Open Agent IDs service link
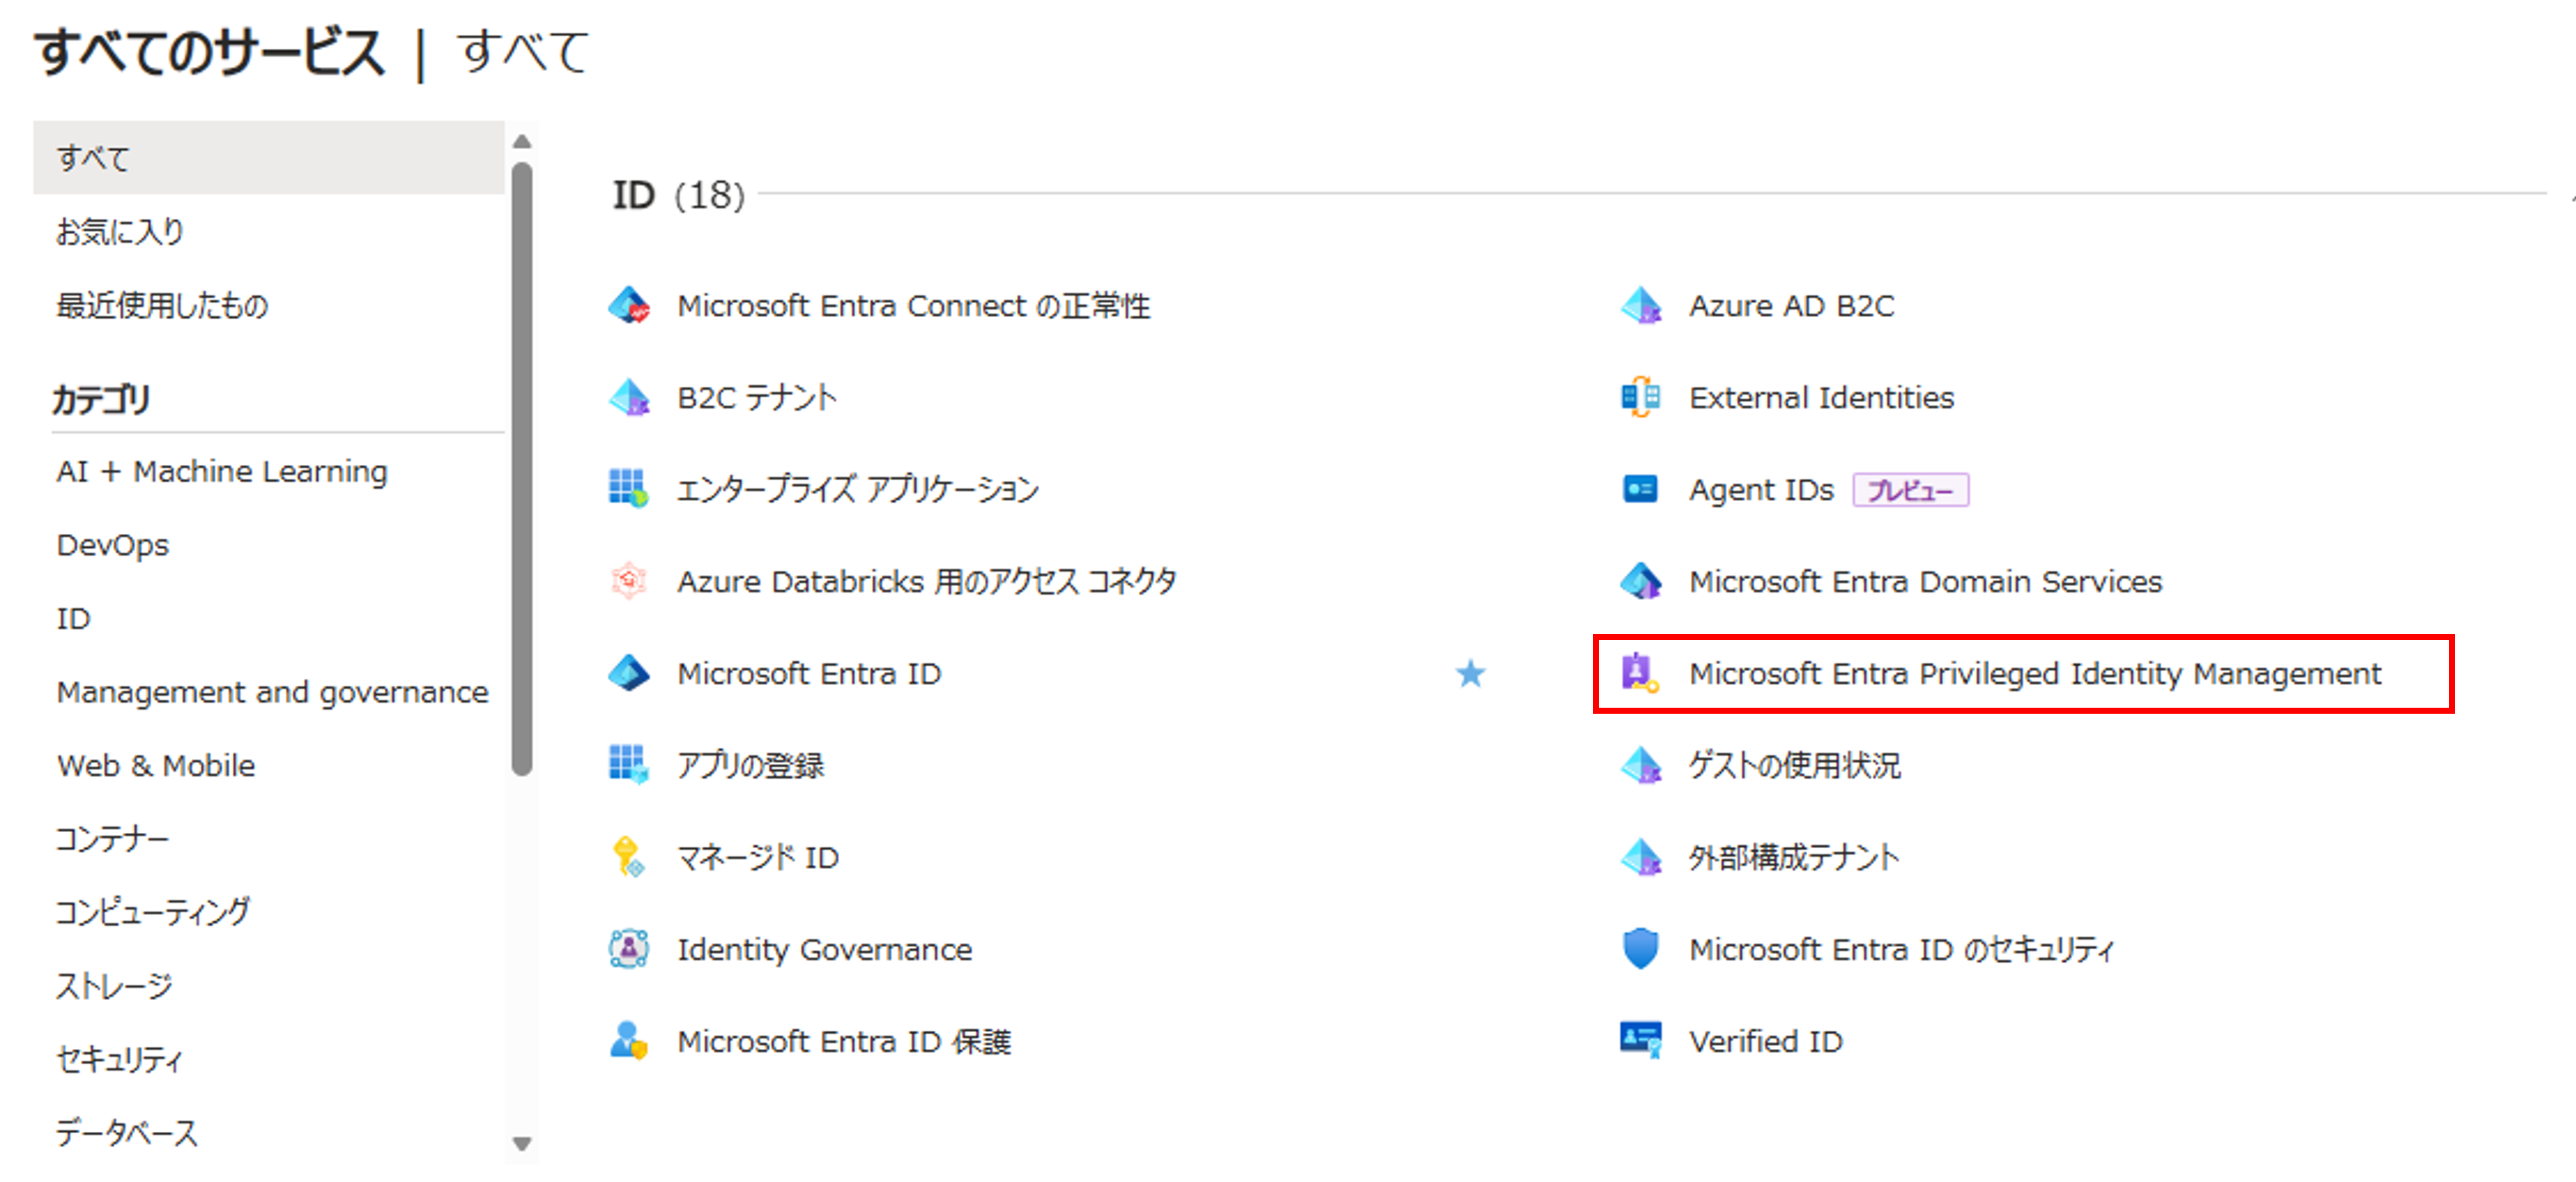The height and width of the screenshot is (1182, 2576). pos(1762,489)
